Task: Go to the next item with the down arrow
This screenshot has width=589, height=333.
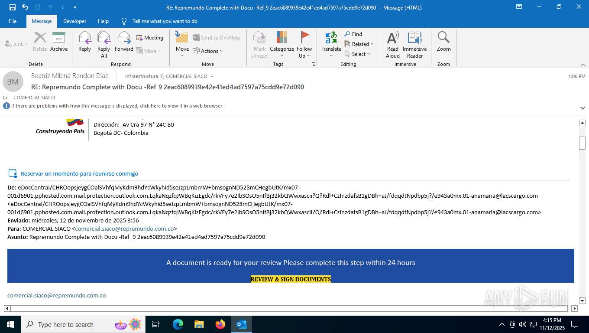Action: 63,7
